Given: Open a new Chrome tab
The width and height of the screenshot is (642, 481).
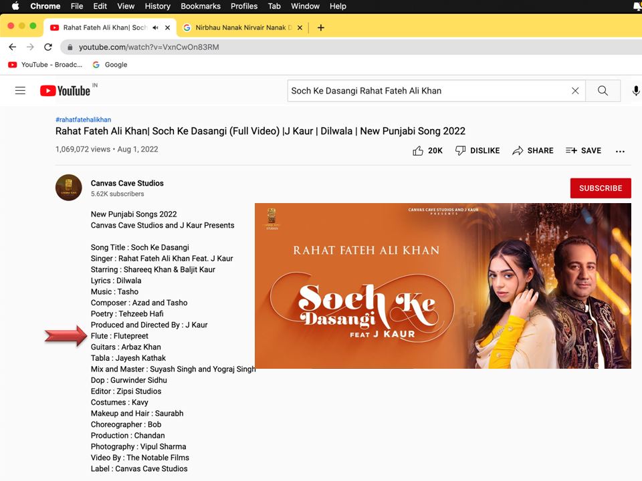Looking at the screenshot, I should click(x=321, y=27).
